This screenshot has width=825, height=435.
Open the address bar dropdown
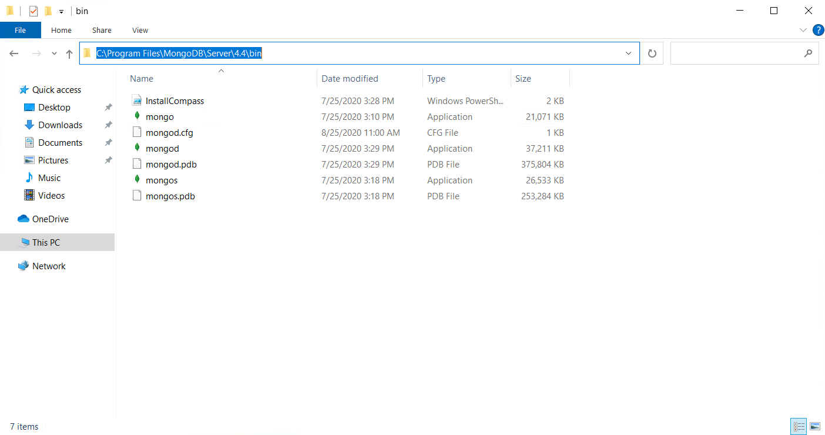click(x=628, y=53)
